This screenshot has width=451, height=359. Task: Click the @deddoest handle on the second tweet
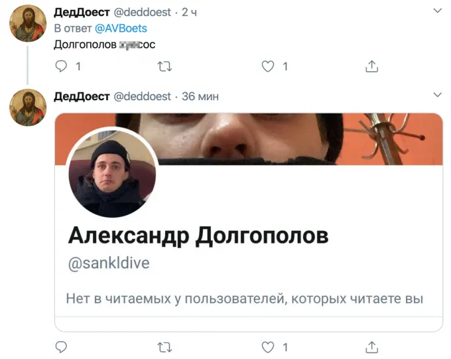(x=143, y=96)
